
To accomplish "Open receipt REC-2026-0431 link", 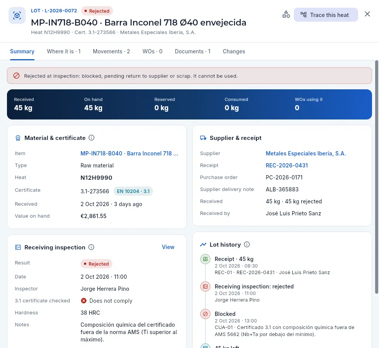I will tap(287, 165).
